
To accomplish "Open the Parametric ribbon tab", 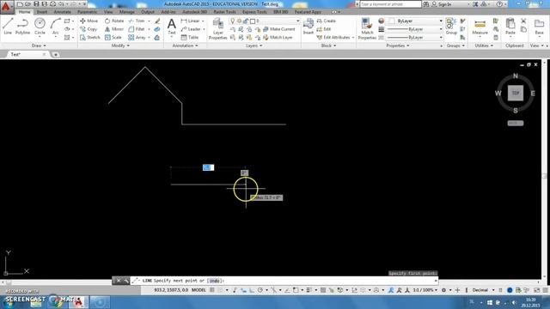I will (88, 12).
